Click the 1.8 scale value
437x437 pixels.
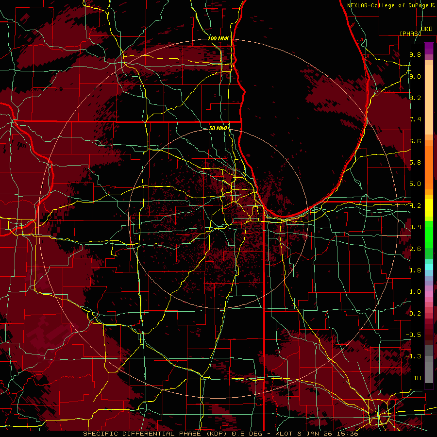tap(415, 270)
